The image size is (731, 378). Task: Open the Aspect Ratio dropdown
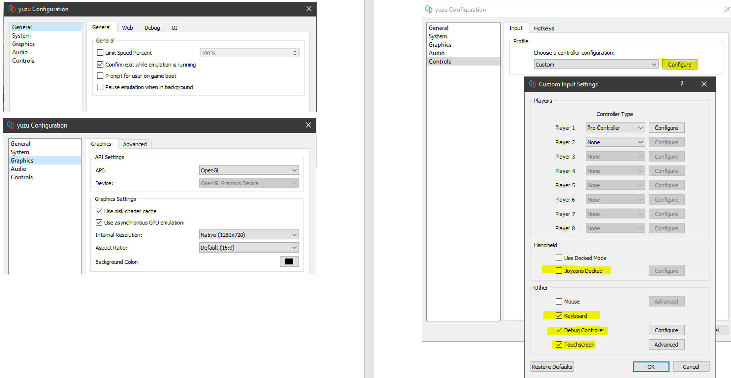pos(249,247)
